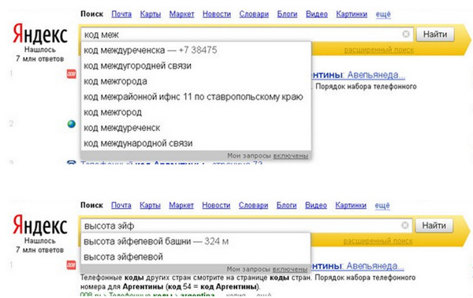Open Почта link in the upper navigation
The width and height of the screenshot is (473, 298).
[x=121, y=14]
